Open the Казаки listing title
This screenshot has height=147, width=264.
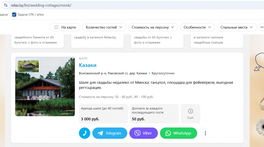pyautogui.click(x=88, y=65)
